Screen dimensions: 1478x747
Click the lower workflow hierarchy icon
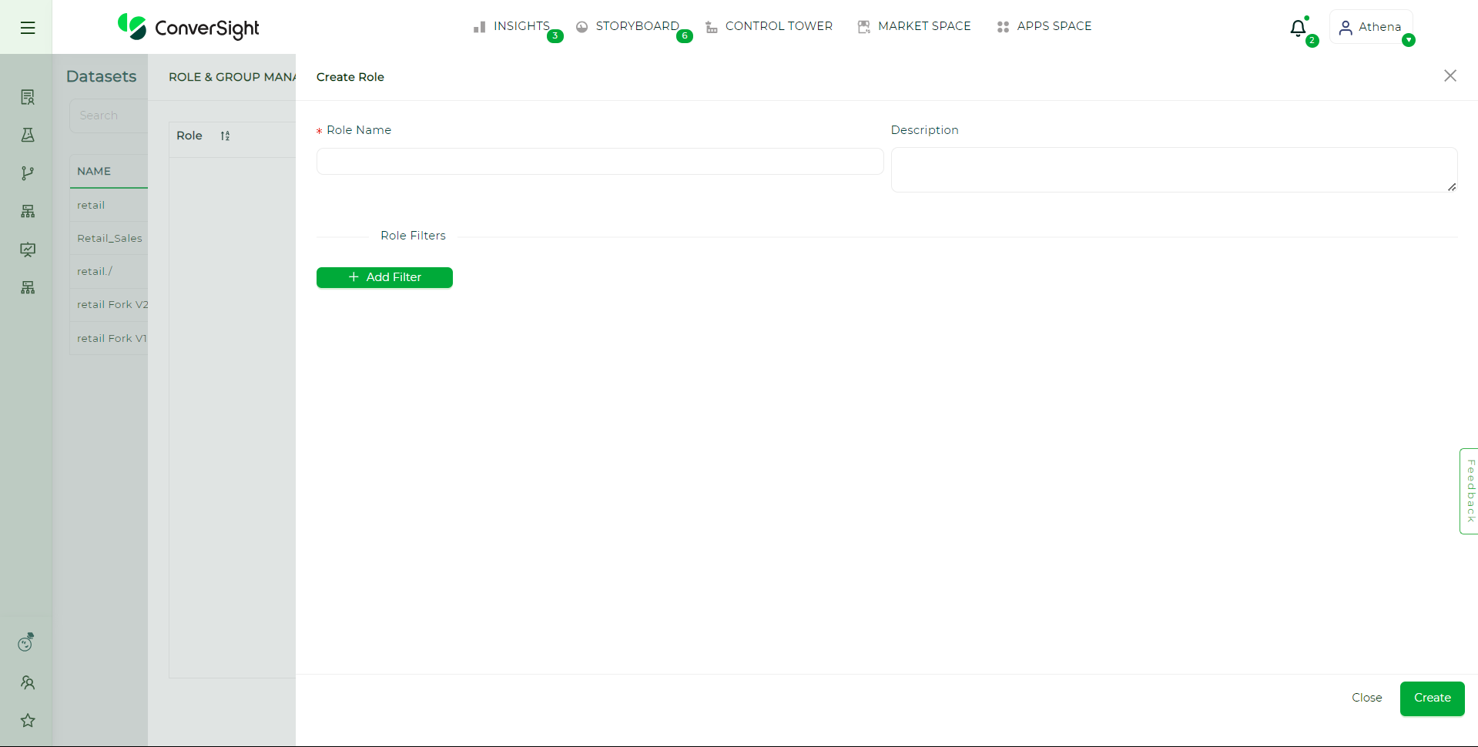point(27,287)
